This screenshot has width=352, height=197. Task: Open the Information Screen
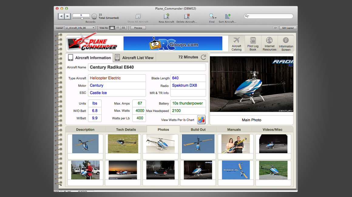(x=286, y=44)
